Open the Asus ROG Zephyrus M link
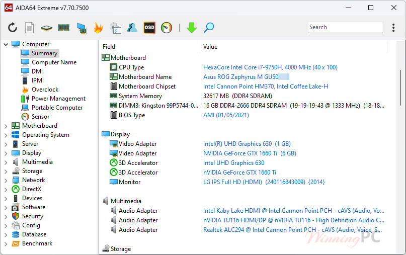Image resolution: width=406 pixels, height=255 pixels. pyautogui.click(x=240, y=77)
